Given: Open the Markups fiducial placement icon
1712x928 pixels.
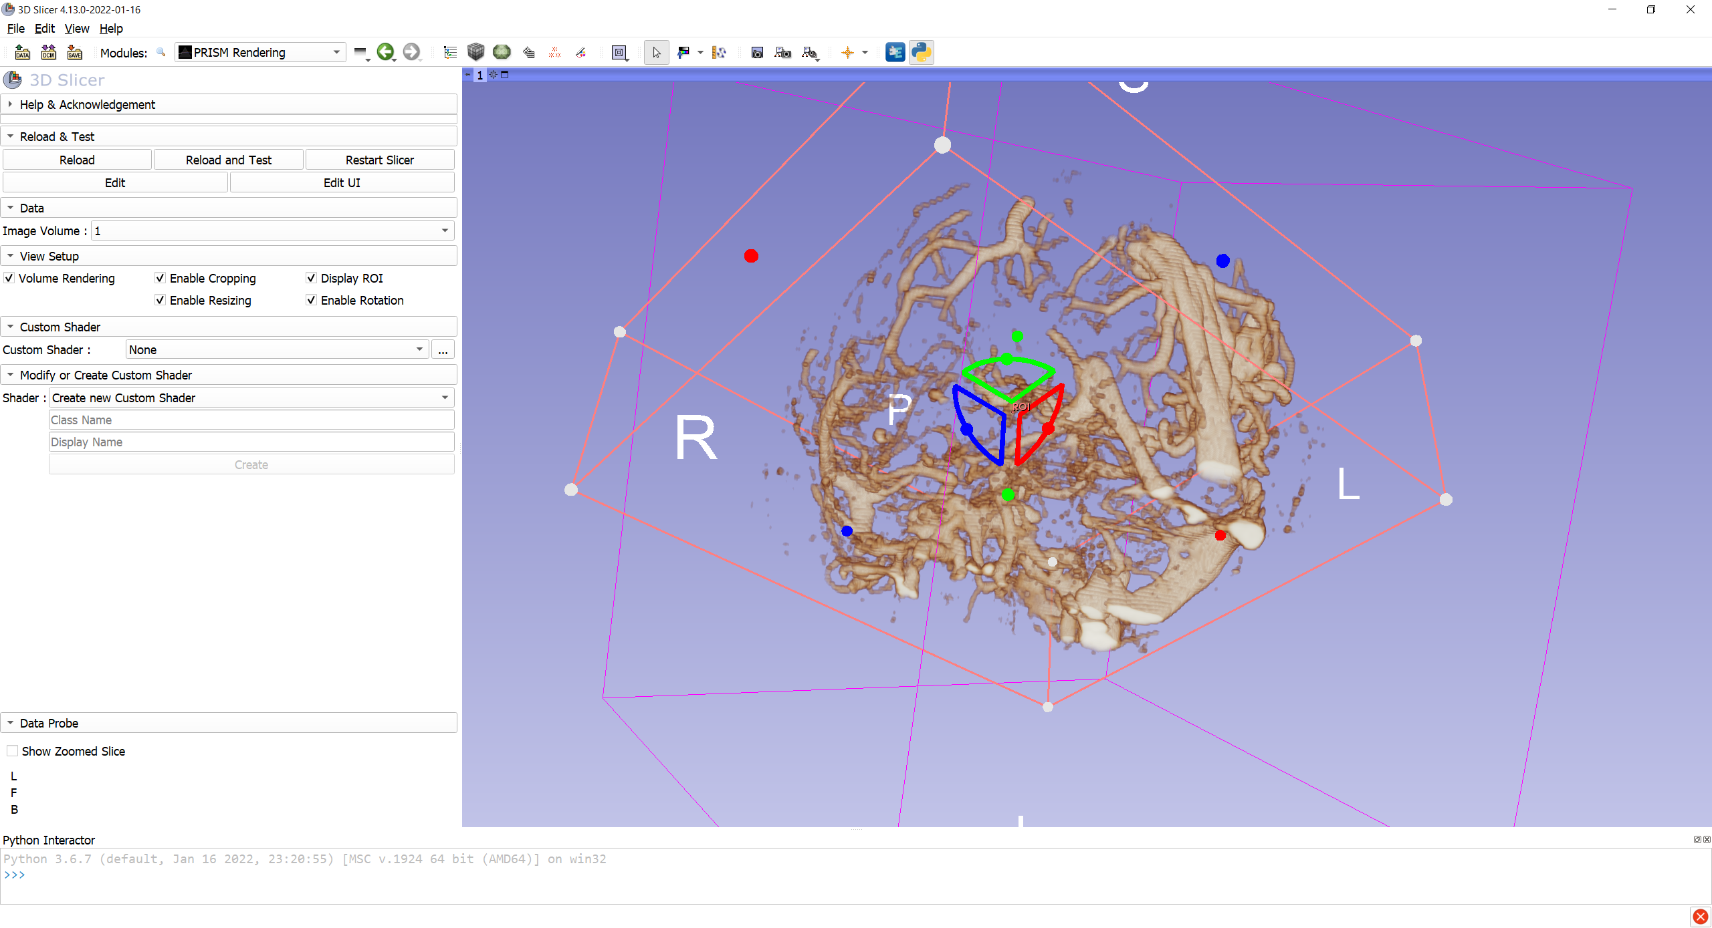Looking at the screenshot, I should 554,52.
